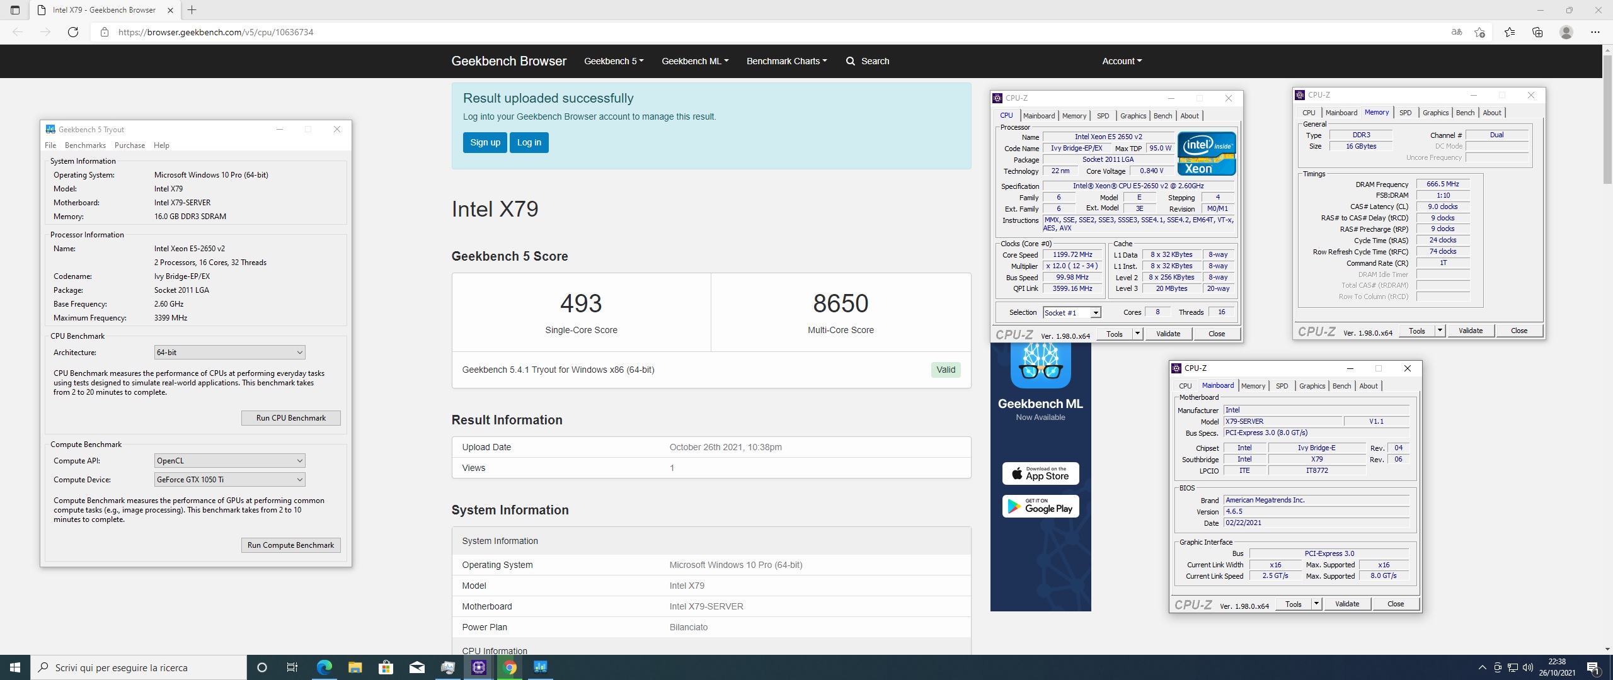Image resolution: width=1613 pixels, height=680 pixels.
Task: Click the translate page icon
Action: point(1457,32)
